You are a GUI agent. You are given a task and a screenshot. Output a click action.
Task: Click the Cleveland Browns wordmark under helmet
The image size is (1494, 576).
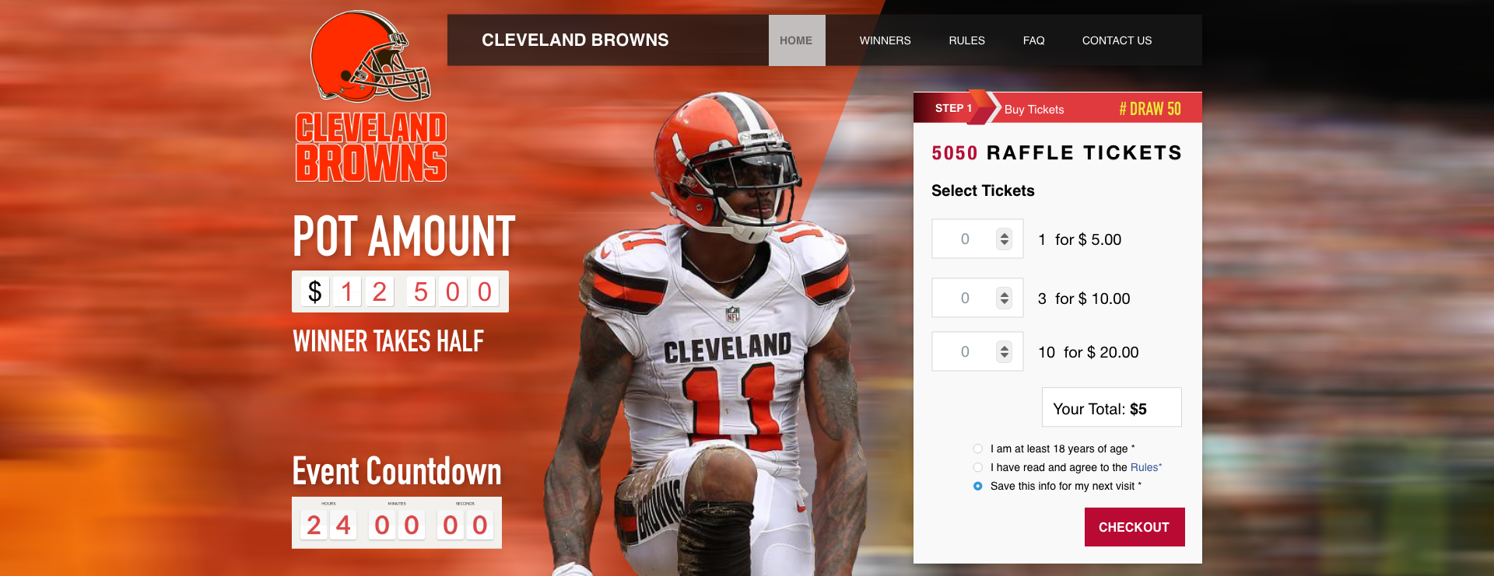[x=371, y=147]
